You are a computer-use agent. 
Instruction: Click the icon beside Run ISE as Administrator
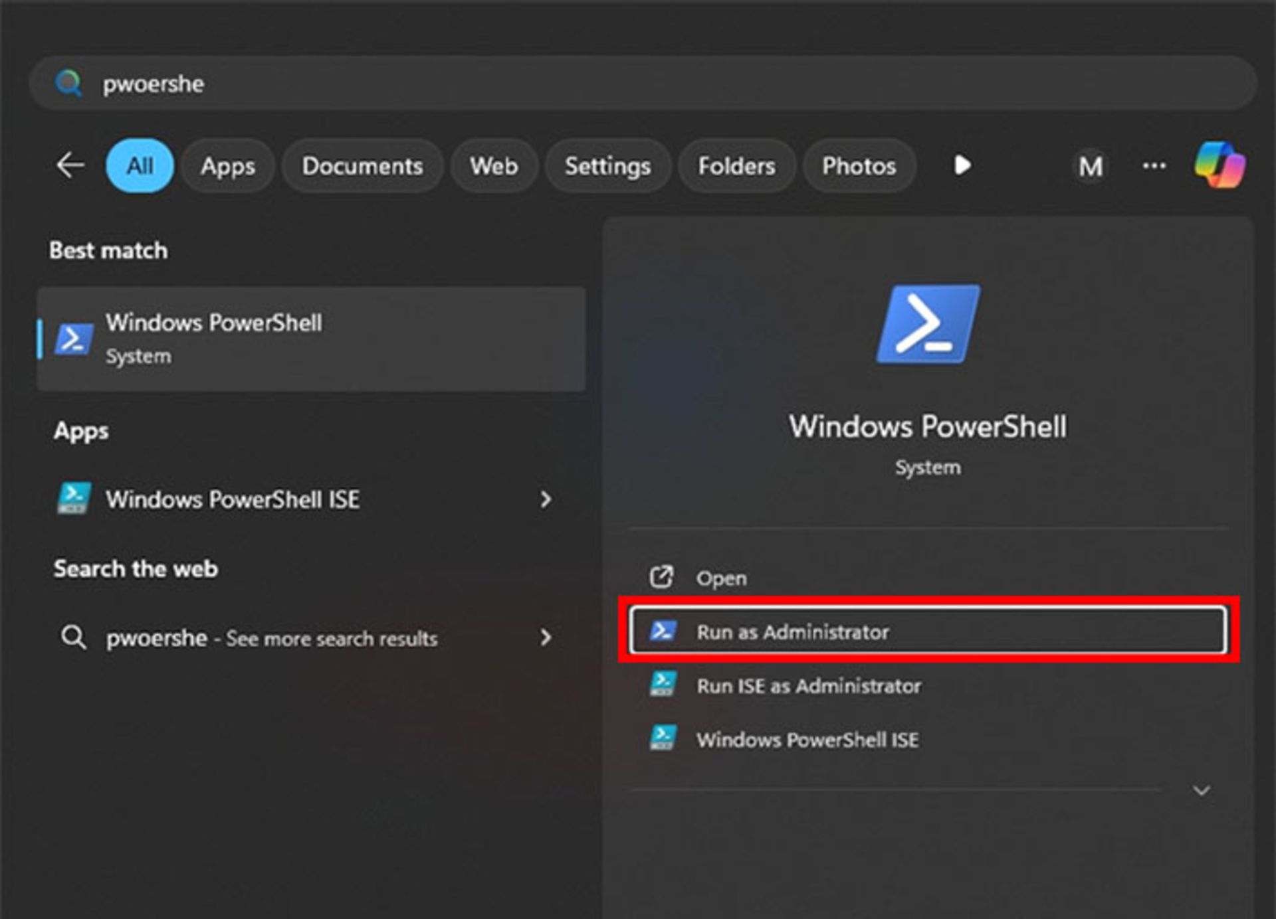click(663, 685)
